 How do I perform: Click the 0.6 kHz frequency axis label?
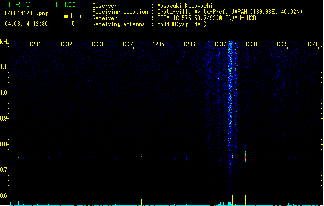point(4,196)
